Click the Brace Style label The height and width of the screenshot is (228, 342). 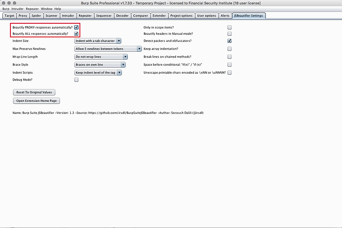20,65
